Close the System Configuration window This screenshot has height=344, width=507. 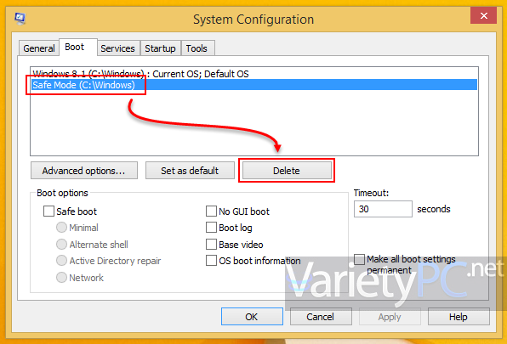(483, 15)
